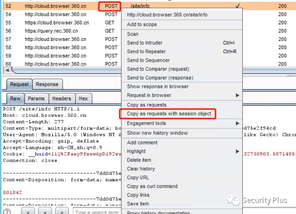
Task: Select 'Send to Comparer (request)'
Action: pos(182,69)
